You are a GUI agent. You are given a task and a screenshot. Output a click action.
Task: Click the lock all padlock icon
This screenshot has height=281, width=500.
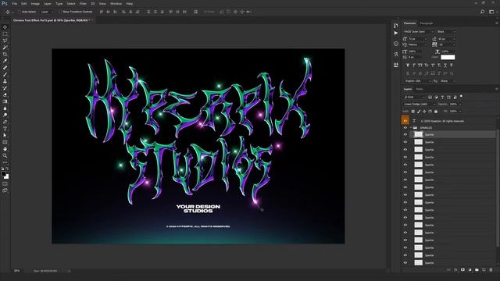point(436,111)
